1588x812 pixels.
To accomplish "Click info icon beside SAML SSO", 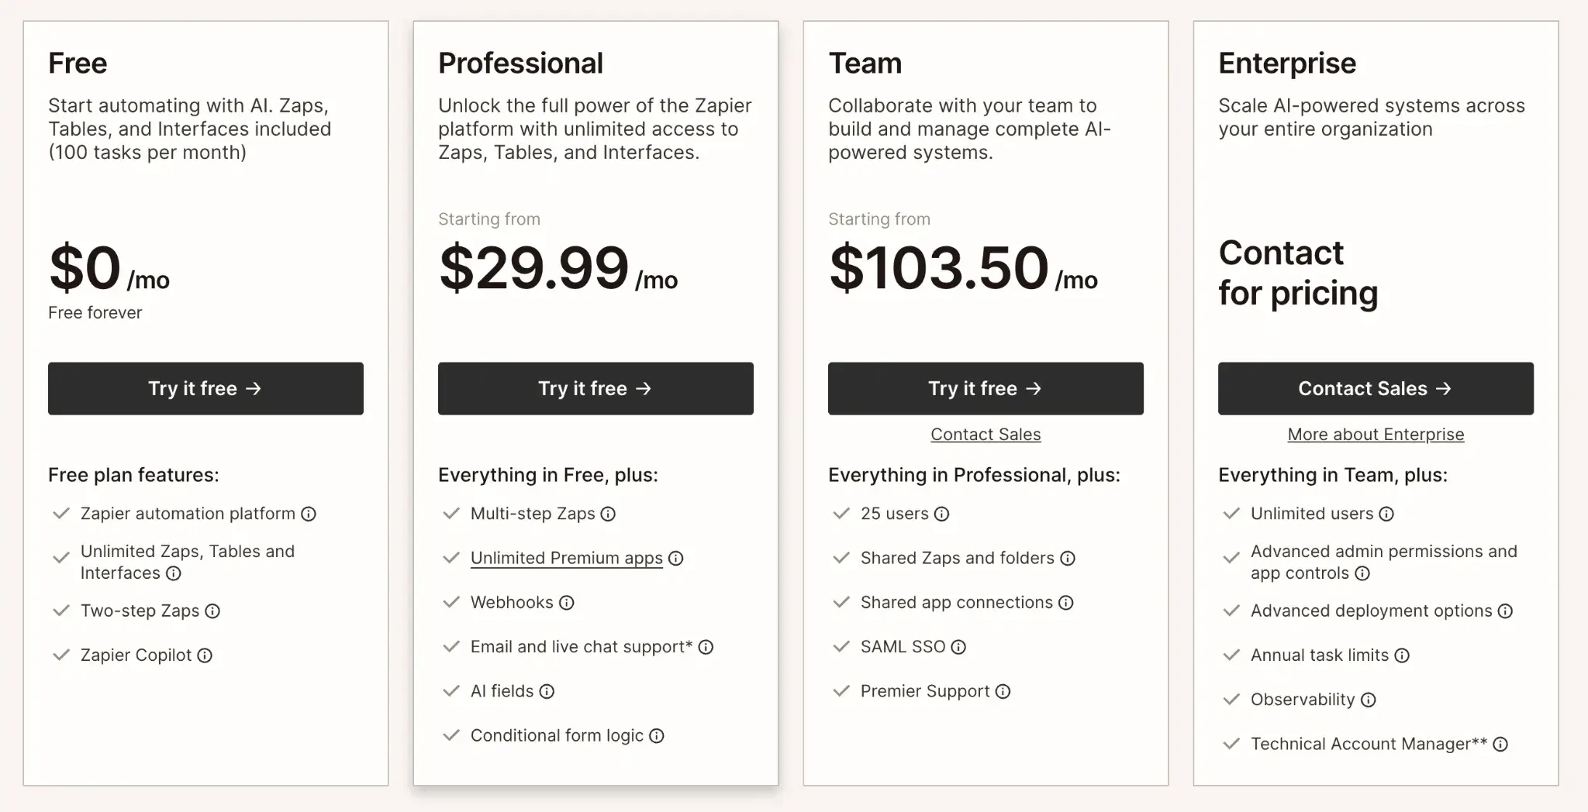I will [x=958, y=647].
